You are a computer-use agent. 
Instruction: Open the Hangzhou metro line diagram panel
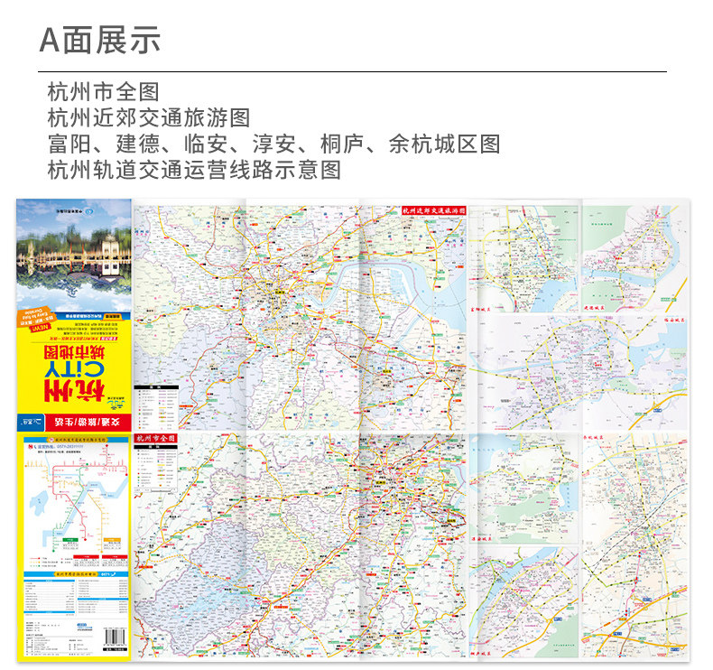(x=76, y=505)
